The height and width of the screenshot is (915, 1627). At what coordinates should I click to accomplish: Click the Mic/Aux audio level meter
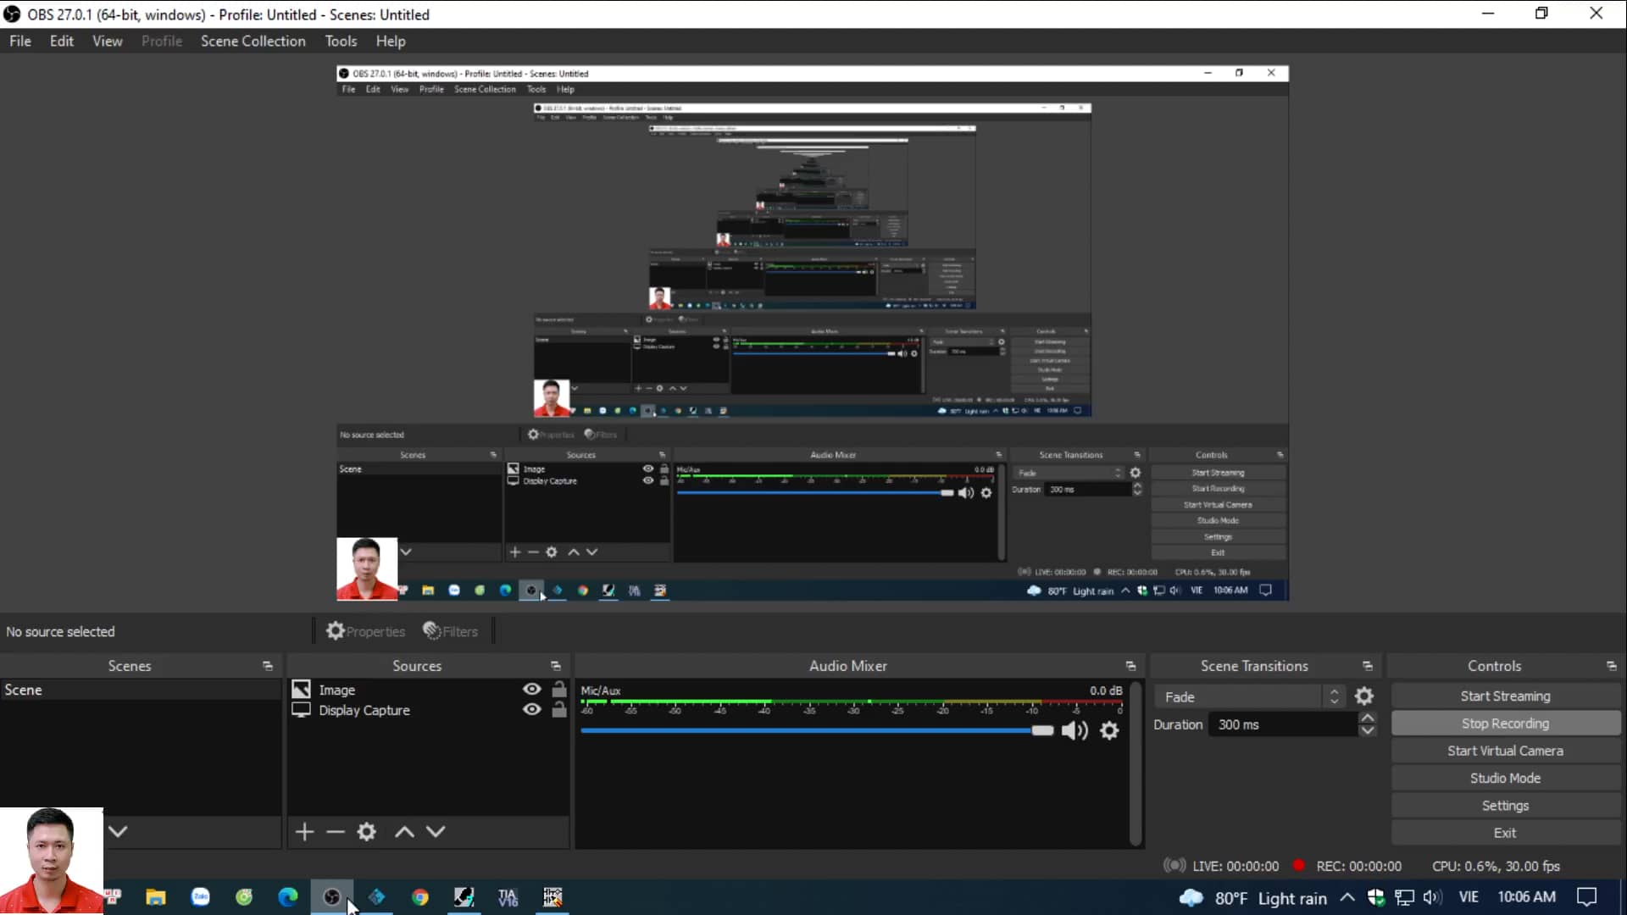[x=852, y=706]
